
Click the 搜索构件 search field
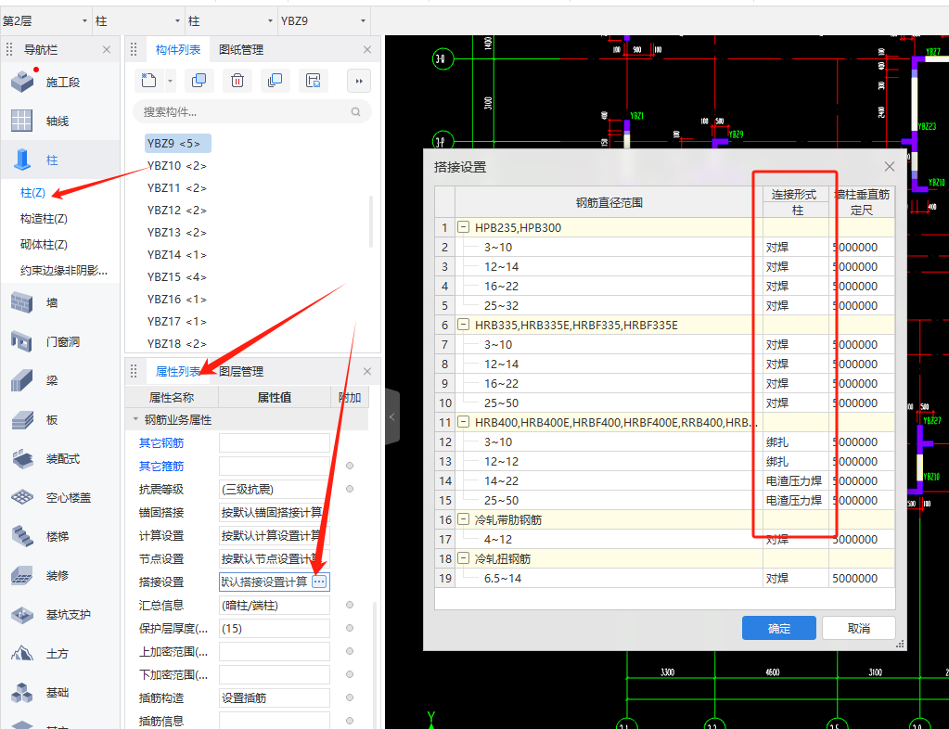[x=251, y=112]
